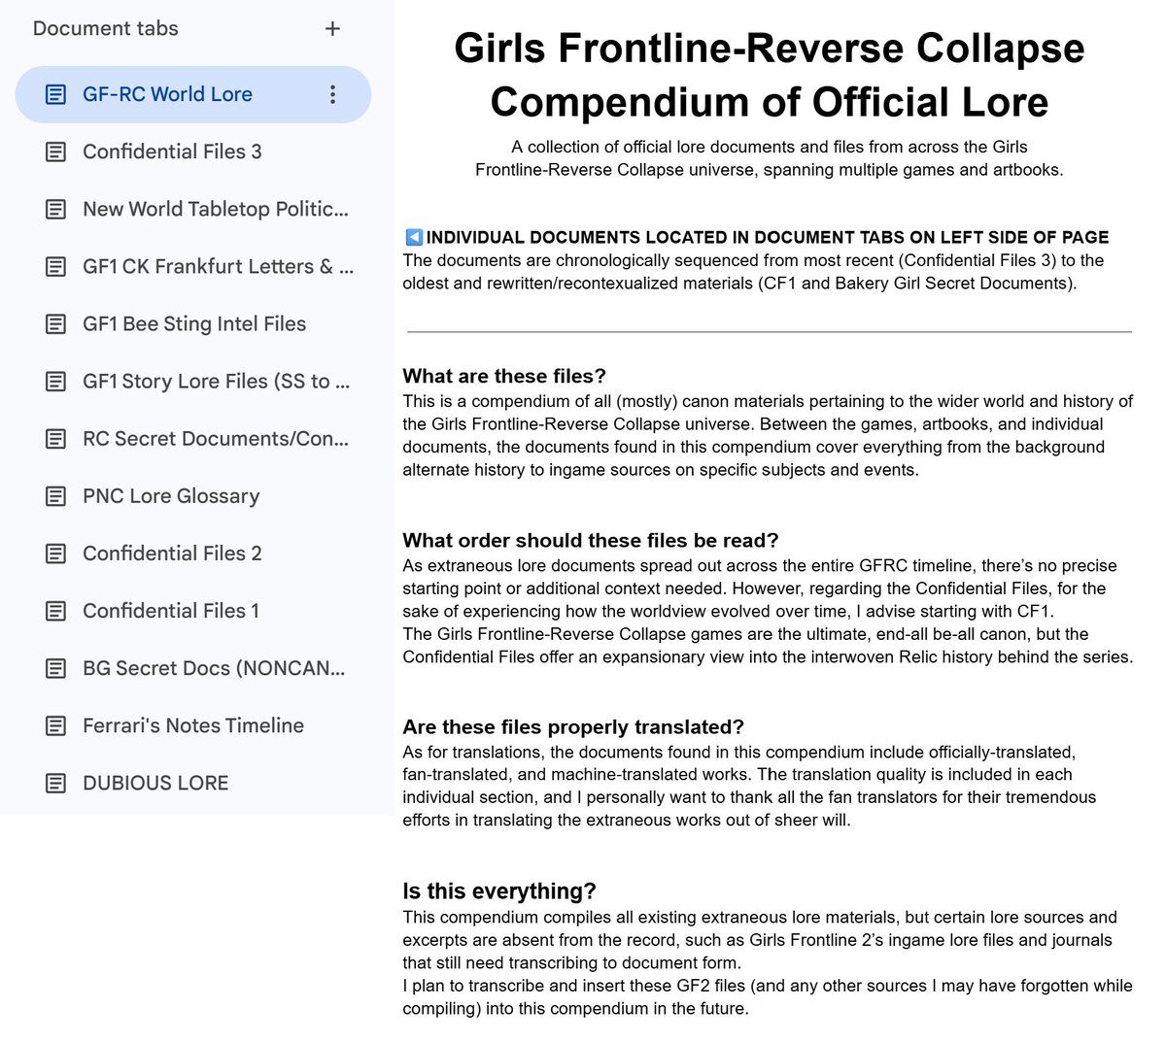
Task: Click the document icon beside PNC Lore Glossary
Action: (x=56, y=495)
